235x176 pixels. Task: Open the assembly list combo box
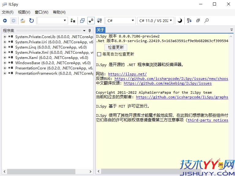53,21
